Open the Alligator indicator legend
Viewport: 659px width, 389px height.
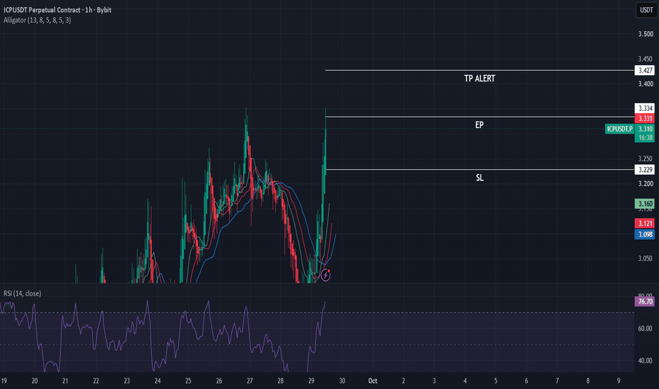point(37,20)
